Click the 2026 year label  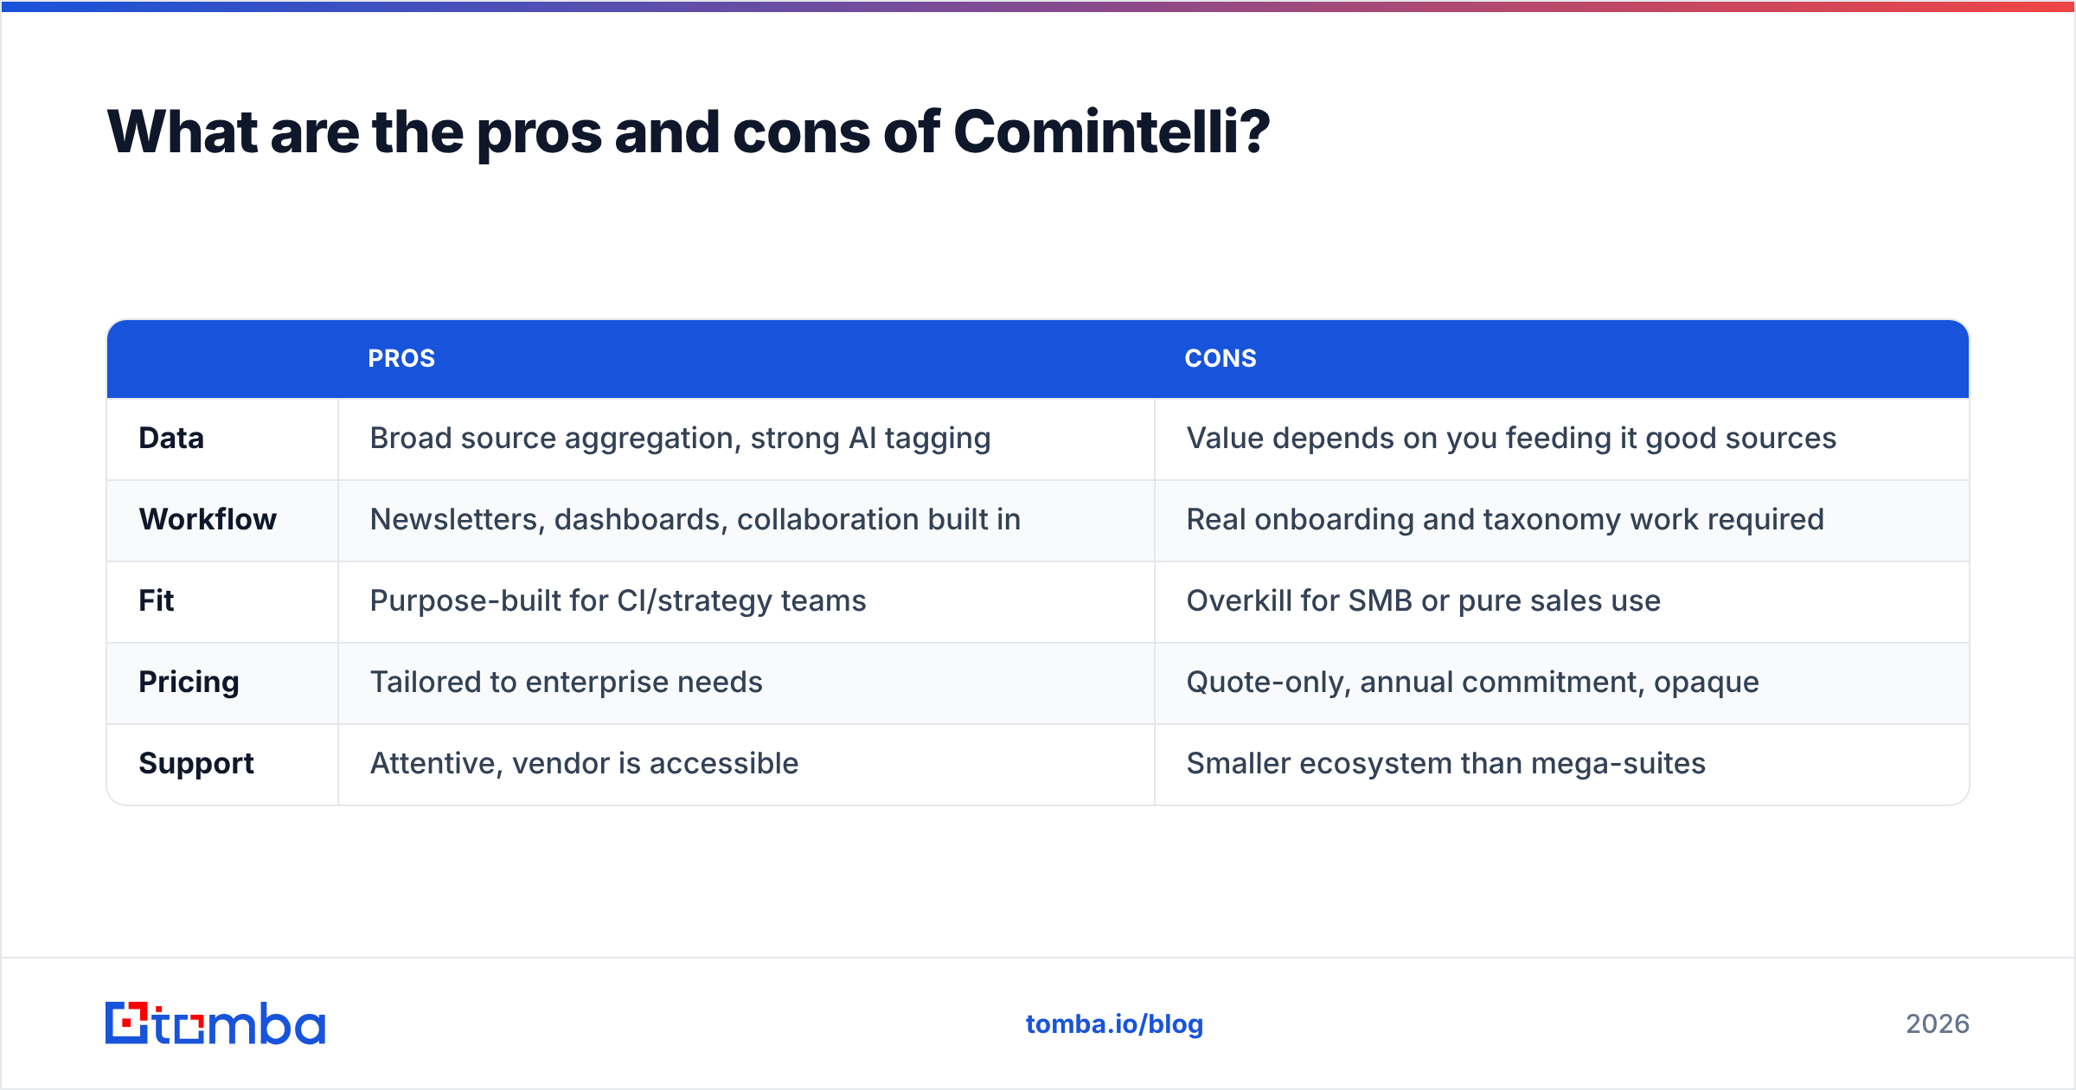pos(1938,1024)
